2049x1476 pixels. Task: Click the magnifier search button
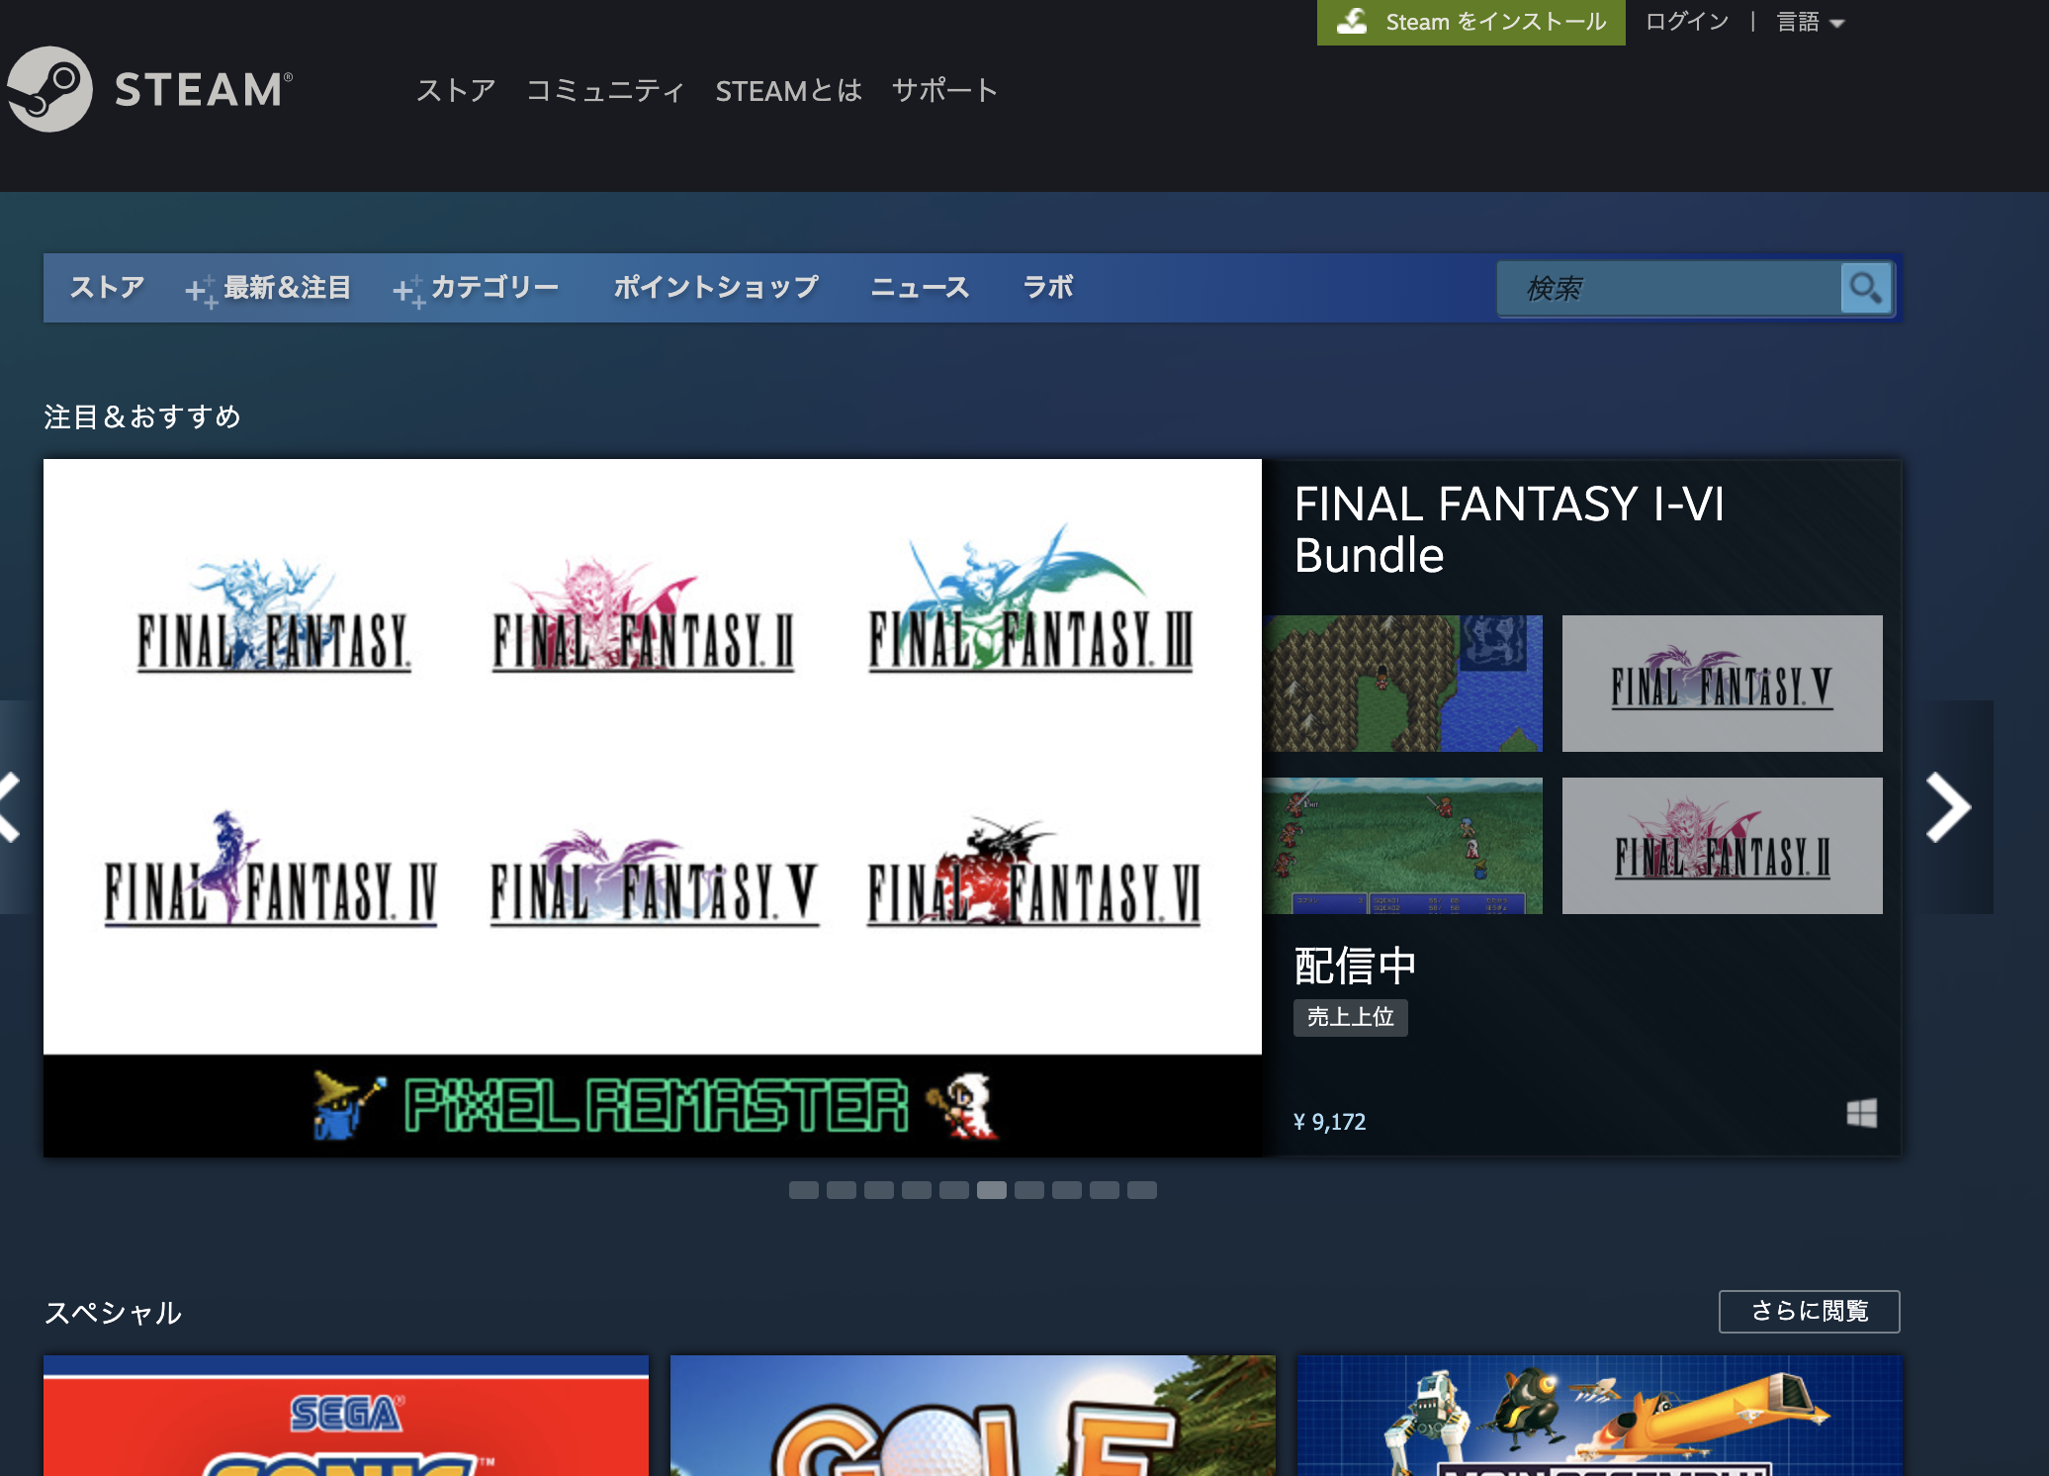pyautogui.click(x=1866, y=288)
